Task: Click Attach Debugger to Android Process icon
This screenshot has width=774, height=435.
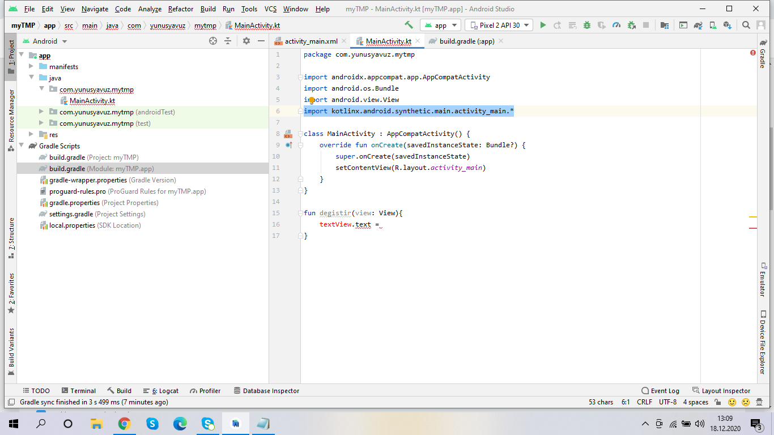Action: pyautogui.click(x=631, y=25)
